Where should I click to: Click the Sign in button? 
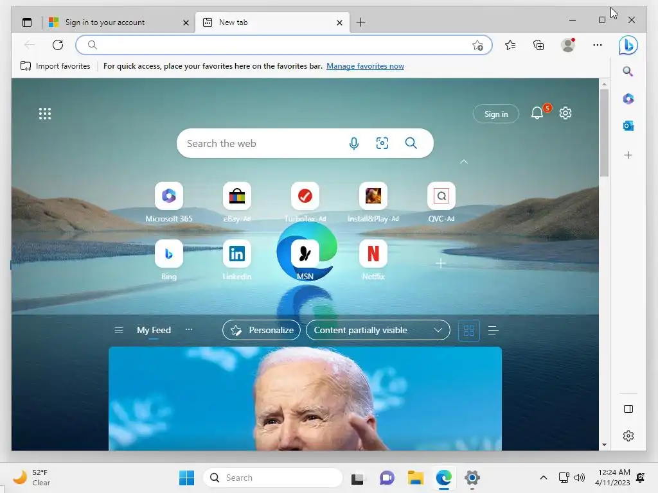(x=496, y=114)
